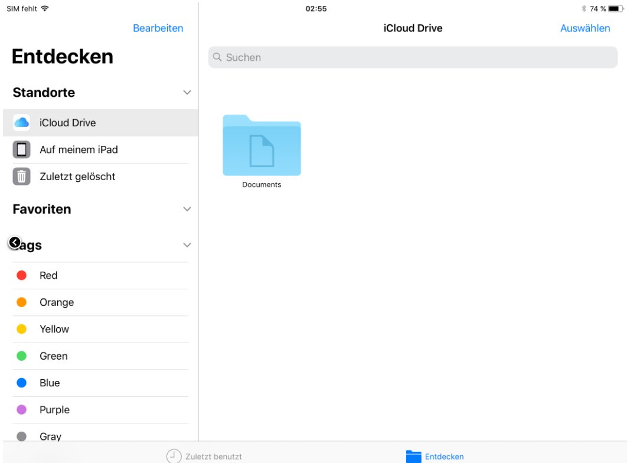Screen dimensions: 627x463
Task: Collapse the Favoriten section chevron
Action: click(x=187, y=209)
